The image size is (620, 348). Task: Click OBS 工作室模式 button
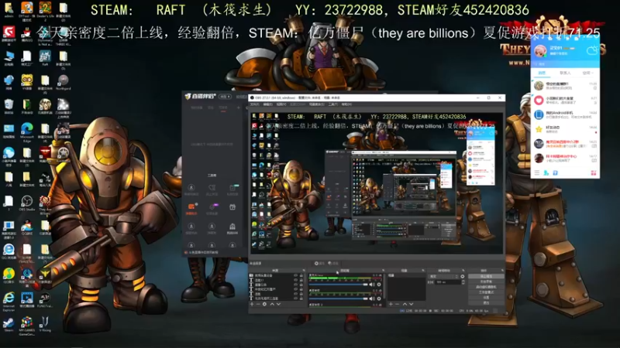tap(487, 292)
